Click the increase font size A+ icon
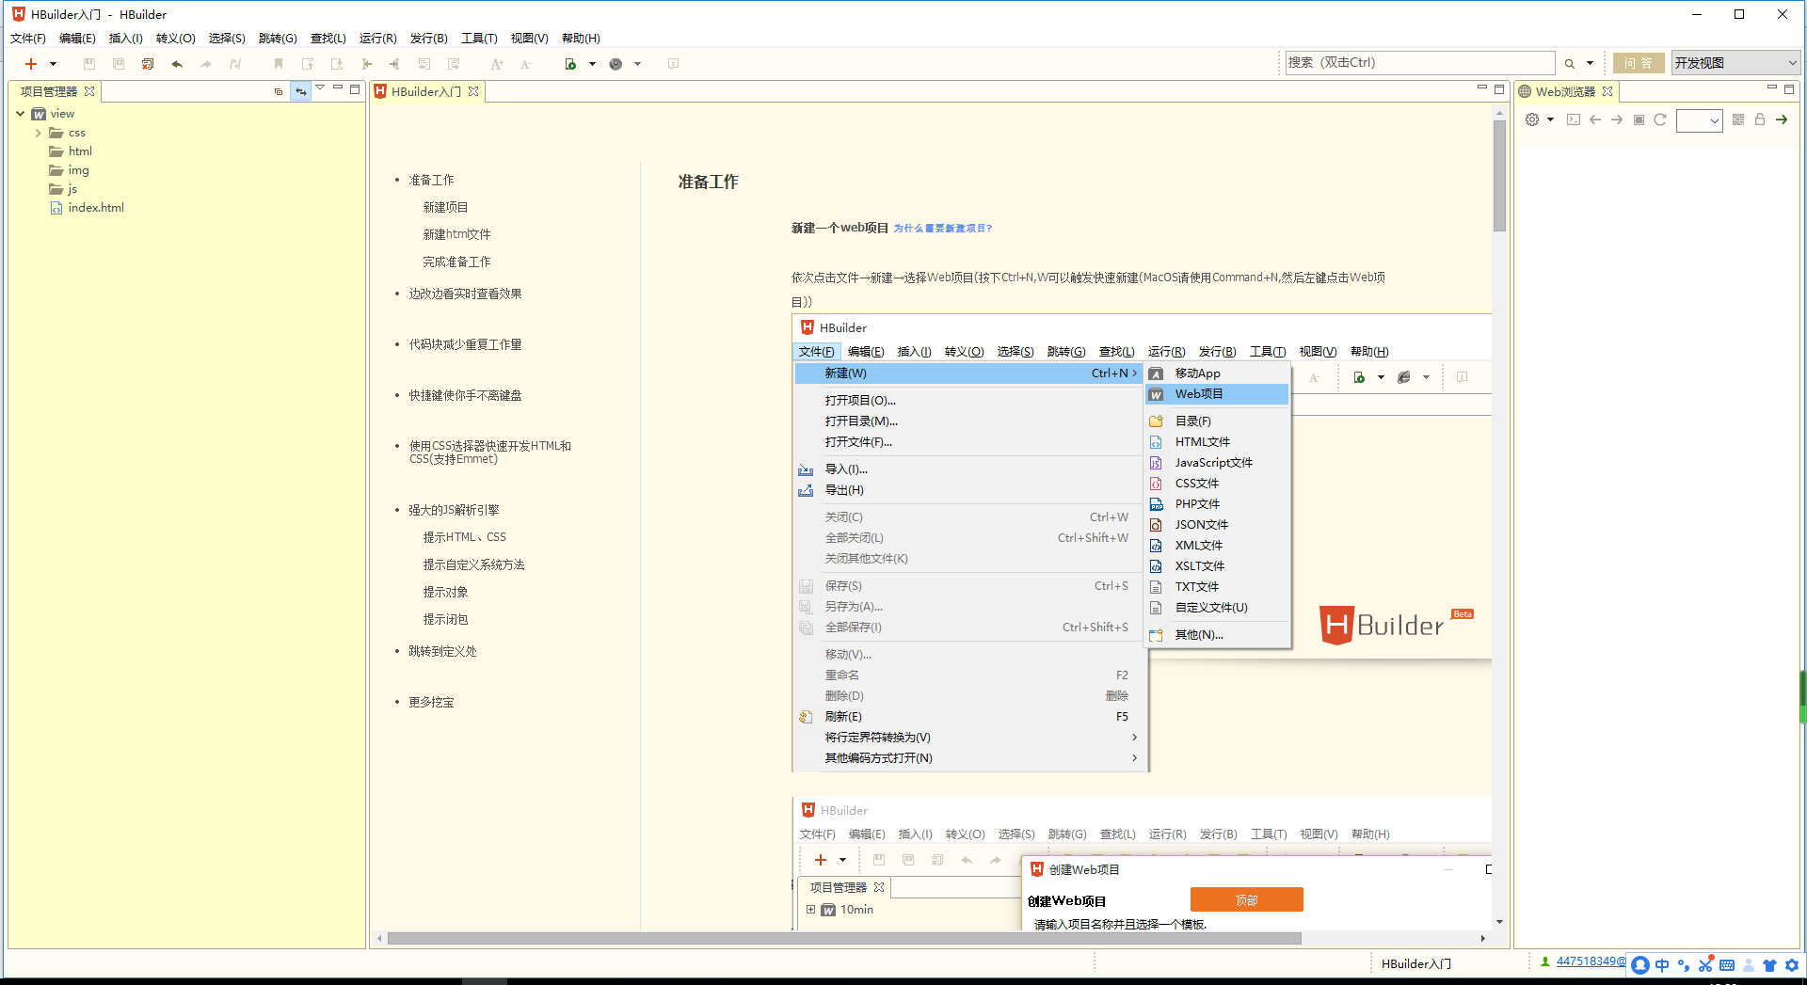 coord(497,64)
